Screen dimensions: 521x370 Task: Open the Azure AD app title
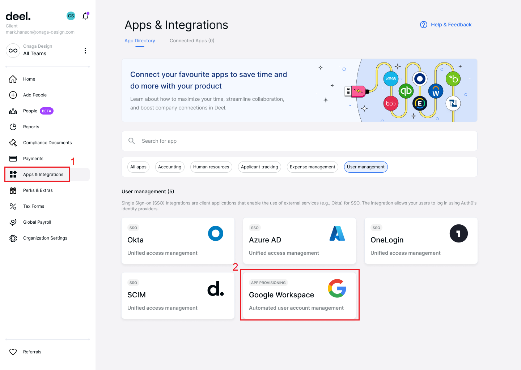(x=265, y=240)
